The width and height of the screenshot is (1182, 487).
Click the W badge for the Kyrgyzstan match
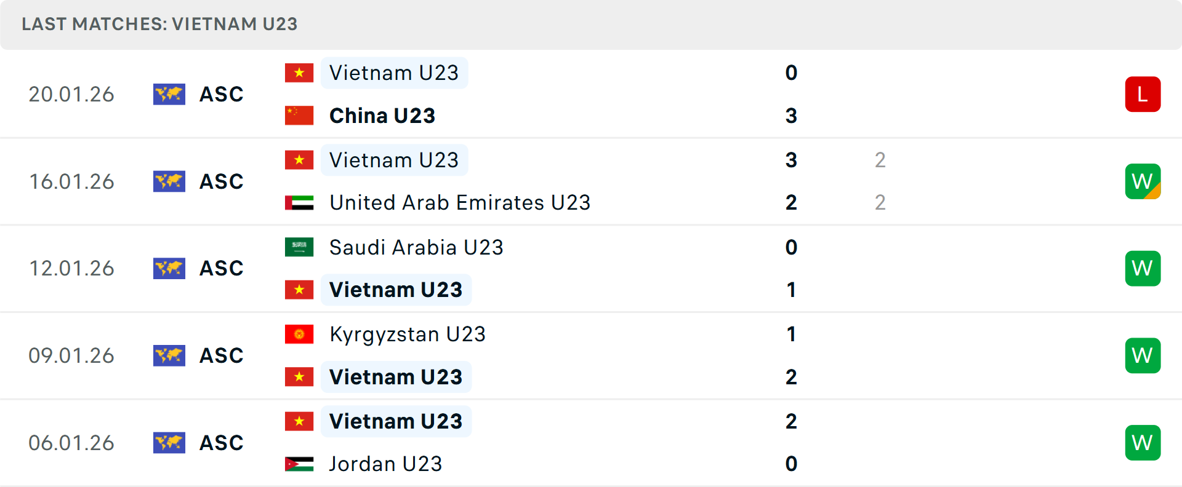(x=1143, y=356)
